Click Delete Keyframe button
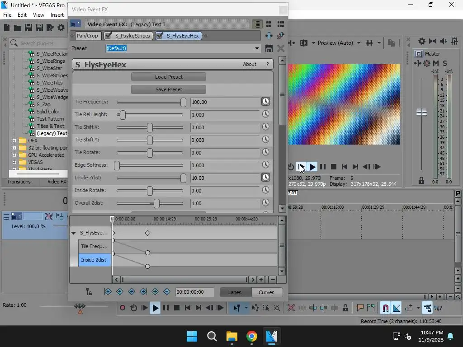 167,292
